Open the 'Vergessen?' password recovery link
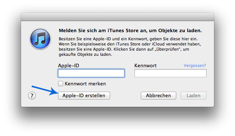The width and height of the screenshot is (235, 136). (195, 65)
